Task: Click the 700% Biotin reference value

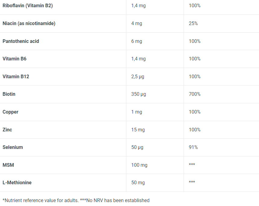Action: coord(194,94)
